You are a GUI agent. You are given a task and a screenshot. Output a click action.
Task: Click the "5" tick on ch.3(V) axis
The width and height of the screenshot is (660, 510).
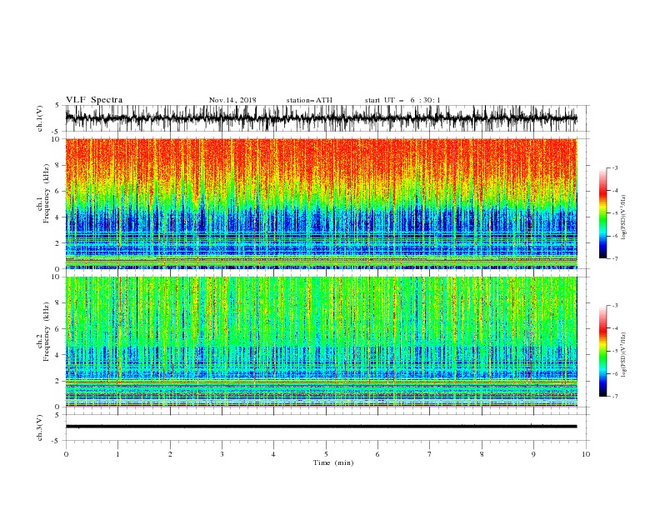58,415
